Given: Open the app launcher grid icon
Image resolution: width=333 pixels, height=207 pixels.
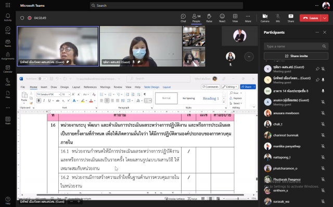Looking at the screenshot, I should pos(8,5).
